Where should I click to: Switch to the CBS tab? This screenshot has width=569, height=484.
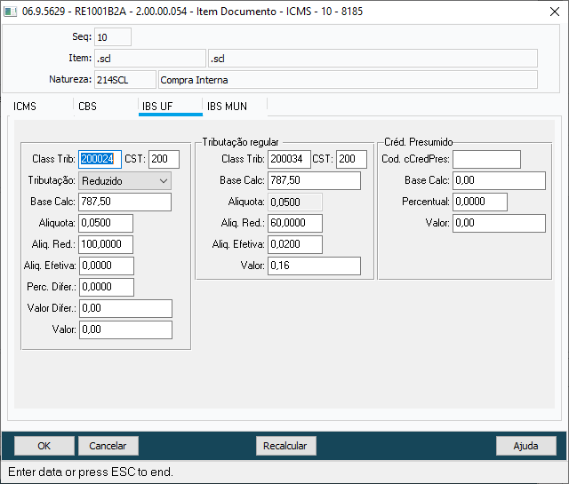point(87,107)
